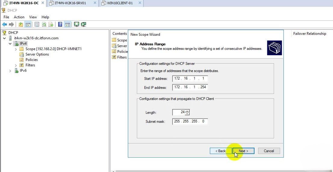The width and height of the screenshot is (333, 172).
Task: Click the Back button in wizard
Action: click(220, 151)
